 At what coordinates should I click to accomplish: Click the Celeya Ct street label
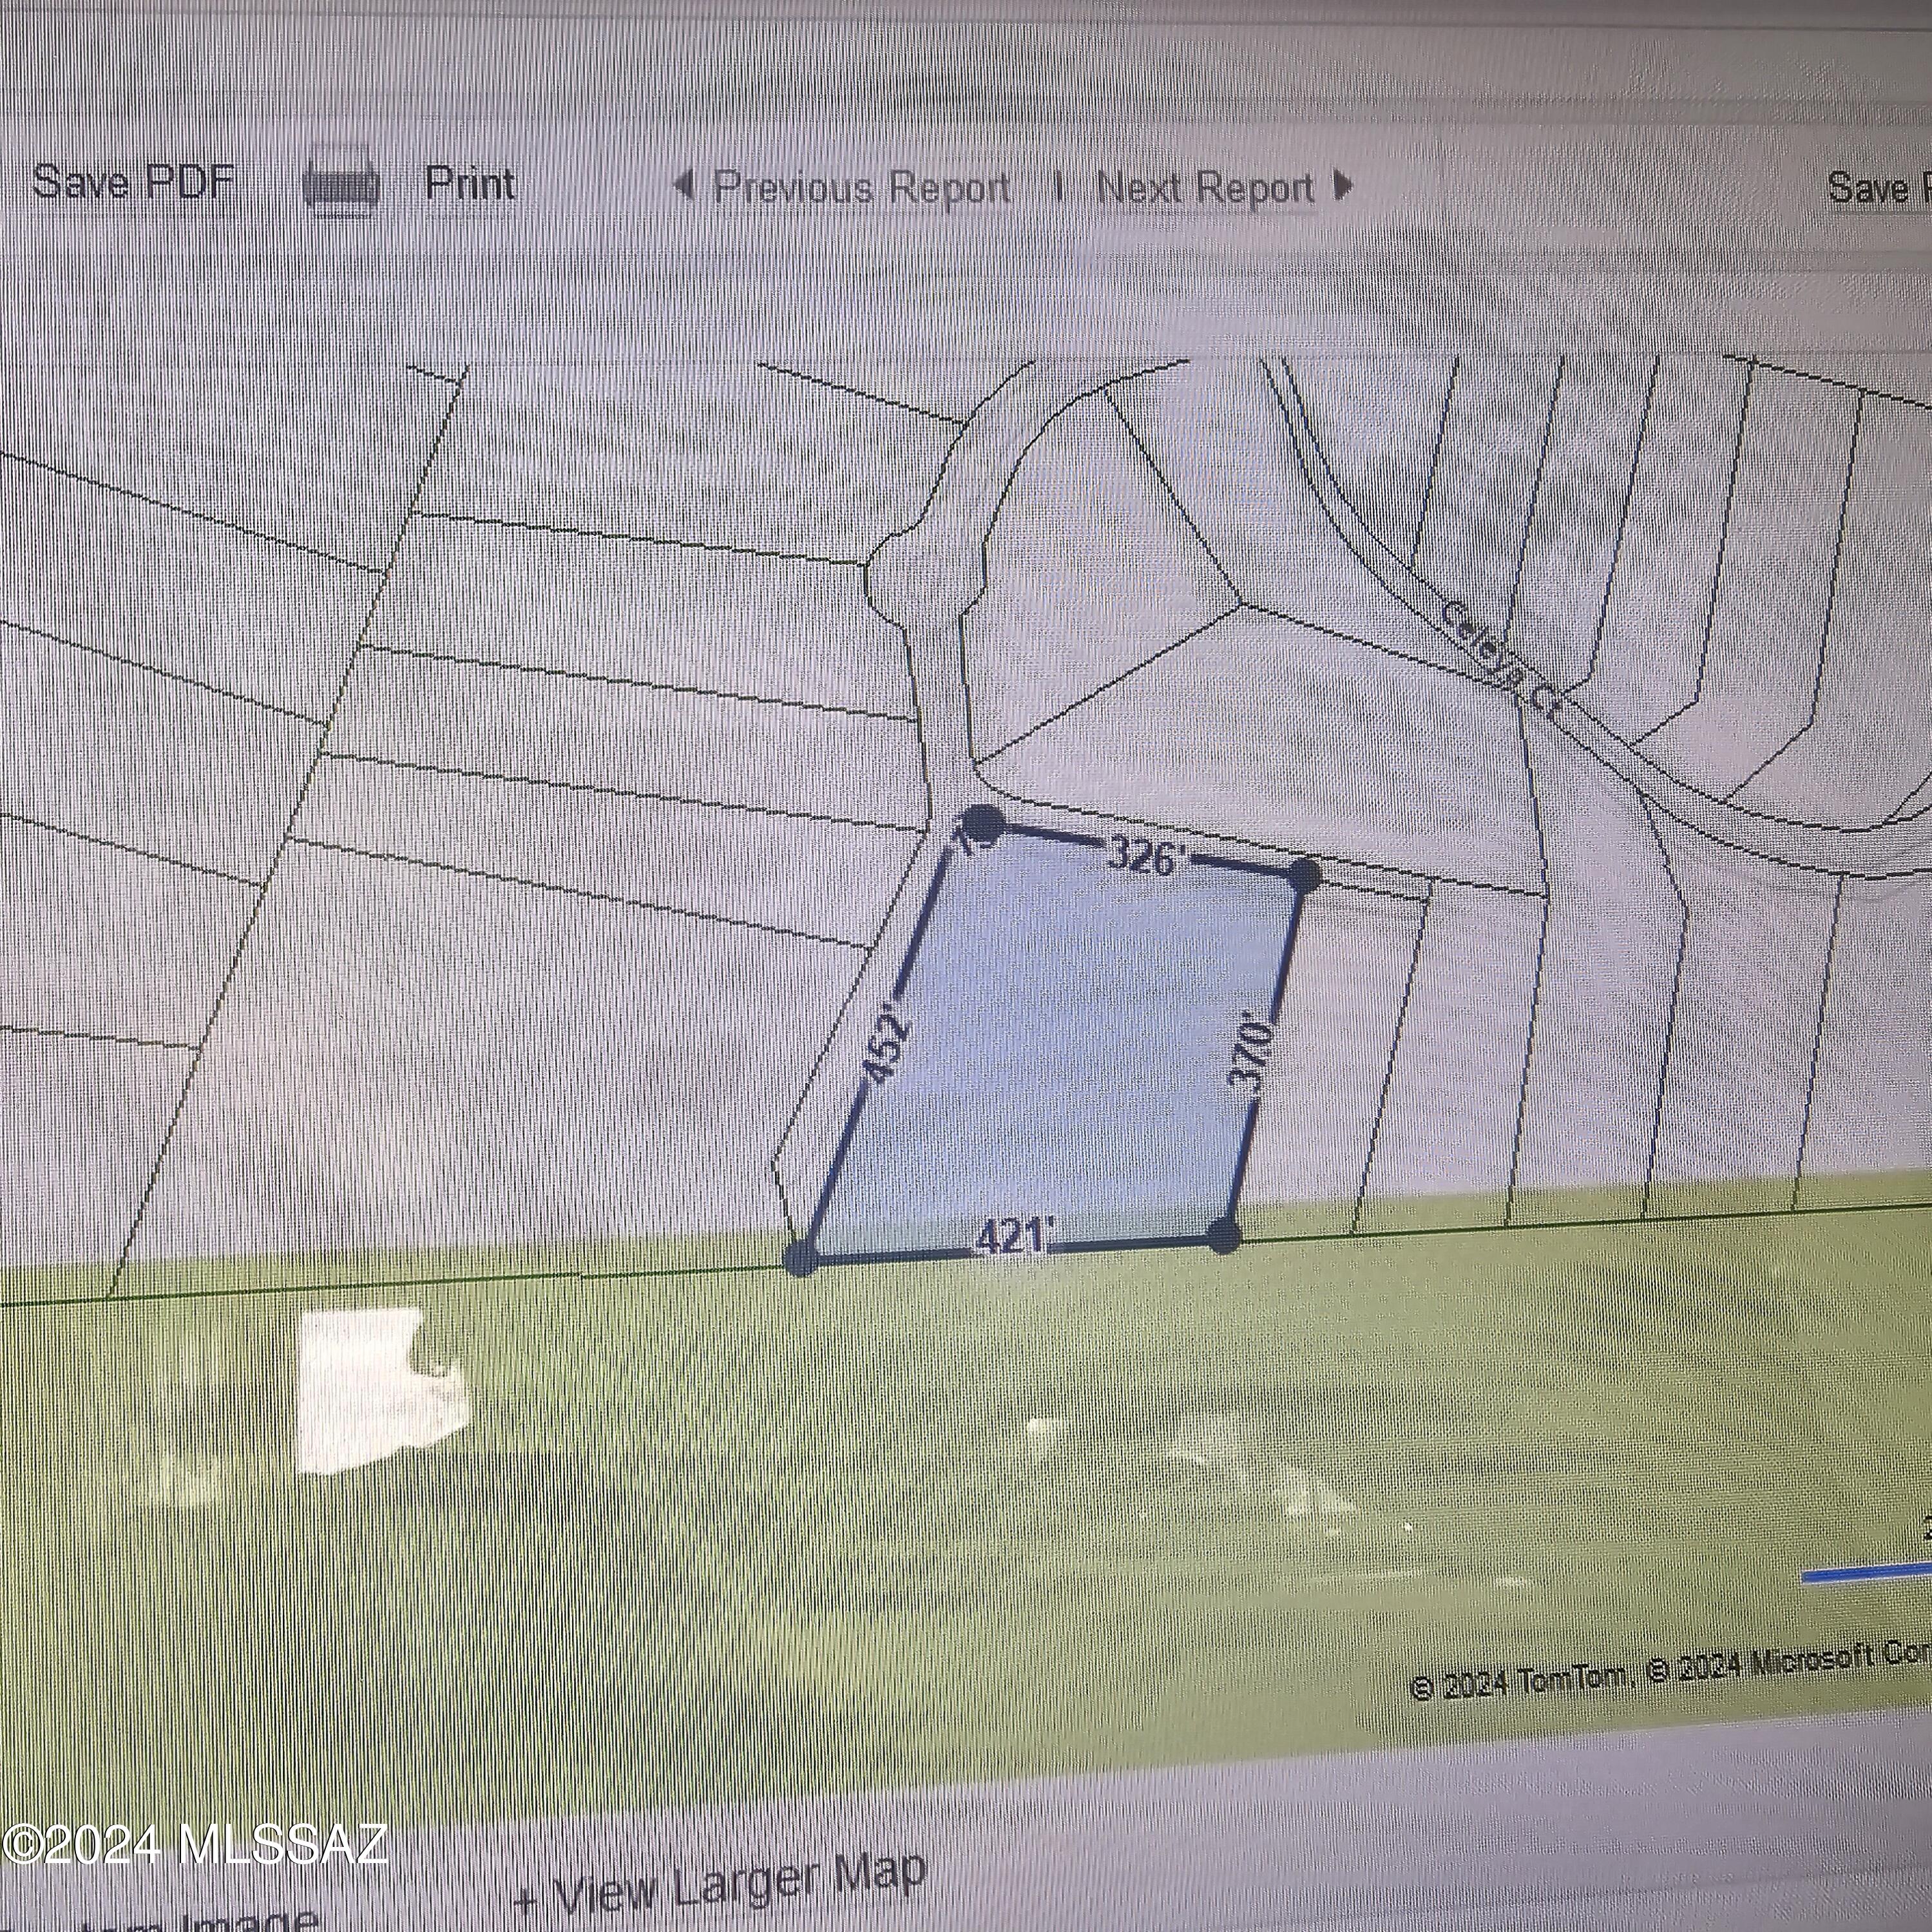coord(1503,658)
